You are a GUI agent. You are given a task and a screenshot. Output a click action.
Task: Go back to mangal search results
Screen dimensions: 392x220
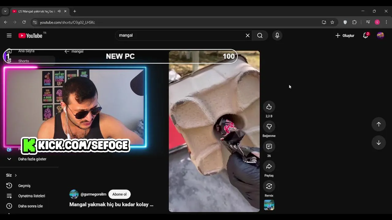click(67, 51)
